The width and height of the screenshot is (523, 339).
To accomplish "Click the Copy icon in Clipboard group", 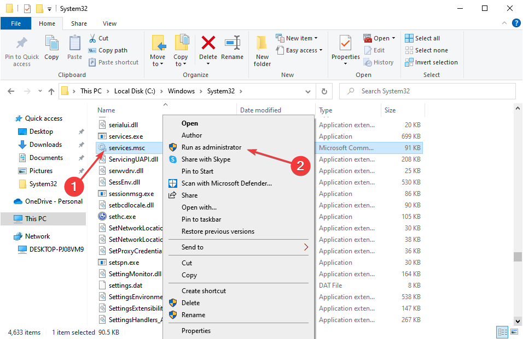I will 52,43.
